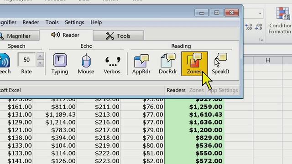Select the cell containing $1,259.00
Image resolution: width=292 pixels, height=164 pixels.
pyautogui.click(x=194, y=107)
